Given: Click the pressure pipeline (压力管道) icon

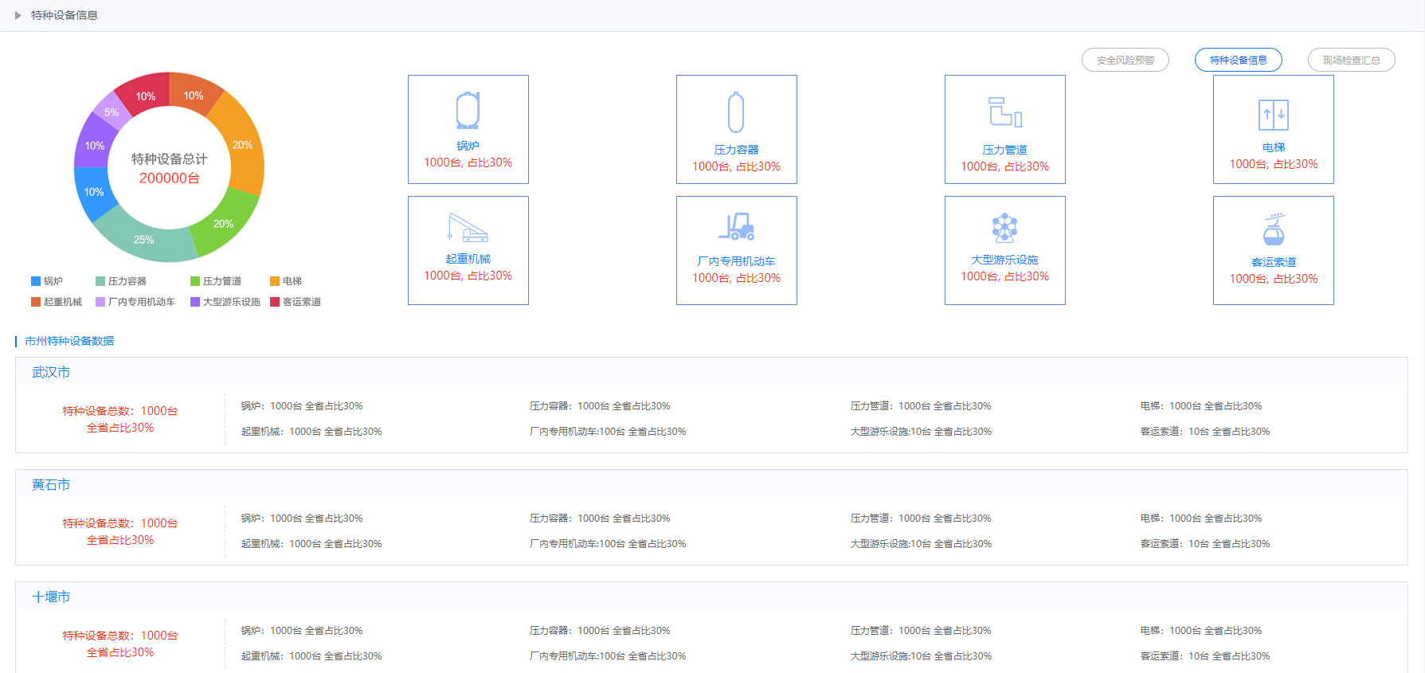Looking at the screenshot, I should point(1004,112).
